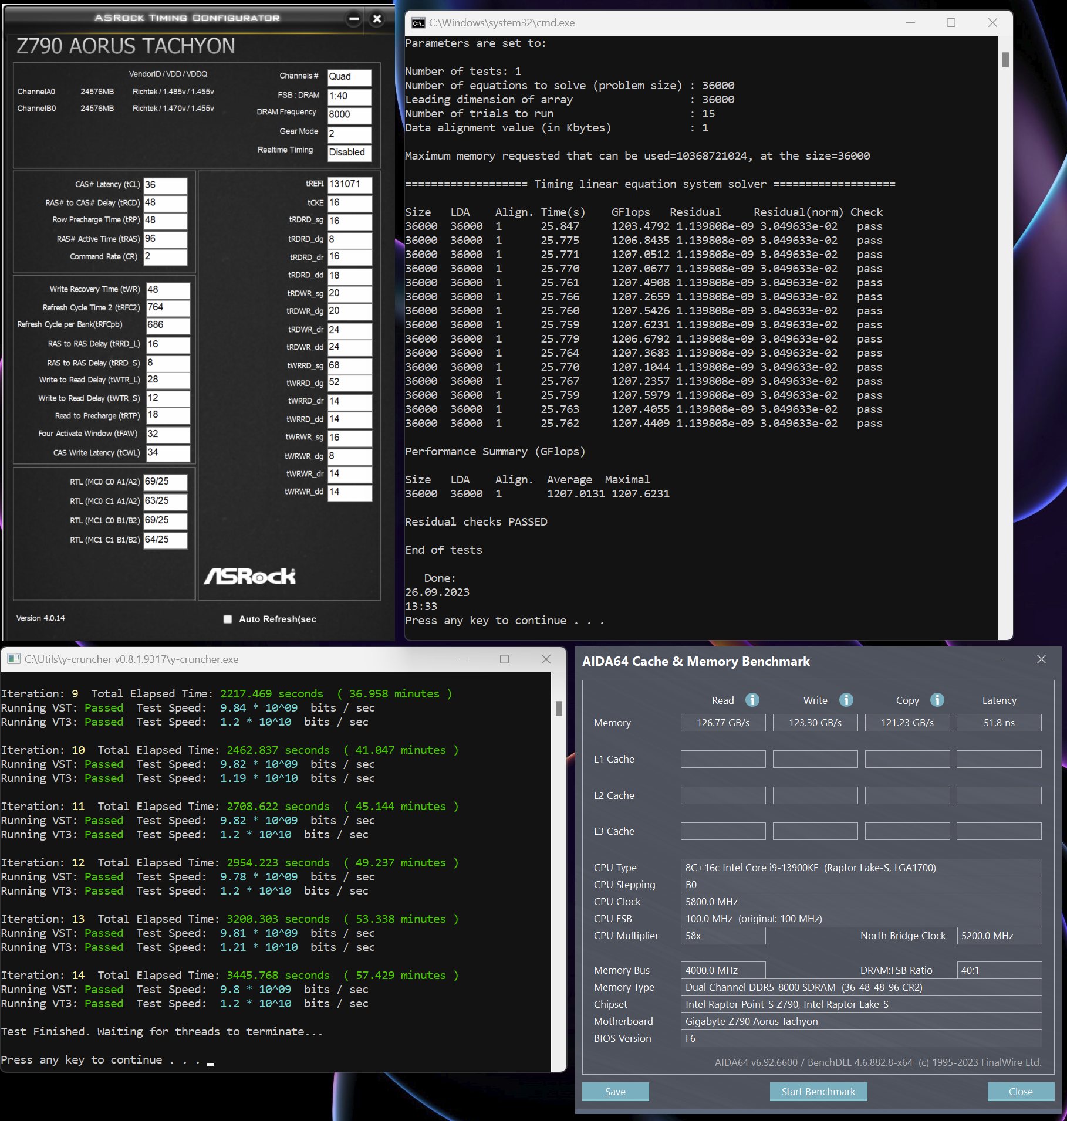The height and width of the screenshot is (1121, 1067).
Task: Maximize the cmd.exe window
Action: point(951,23)
